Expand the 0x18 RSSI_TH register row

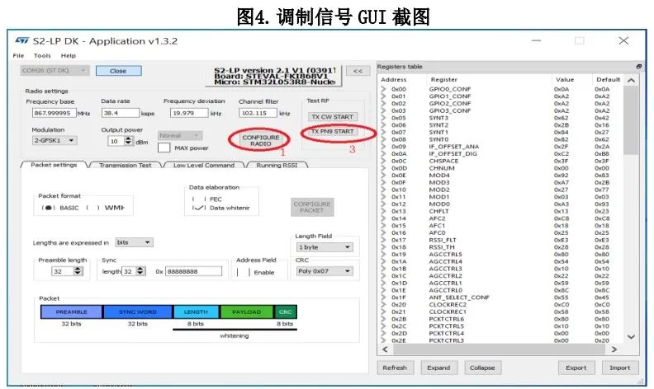384,247
